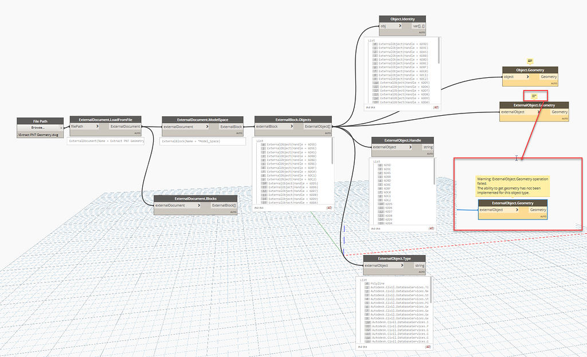The image size is (587, 357).
Task: Toggle AUTO lacing on ExternalObject.Type node
Action: pos(421,271)
